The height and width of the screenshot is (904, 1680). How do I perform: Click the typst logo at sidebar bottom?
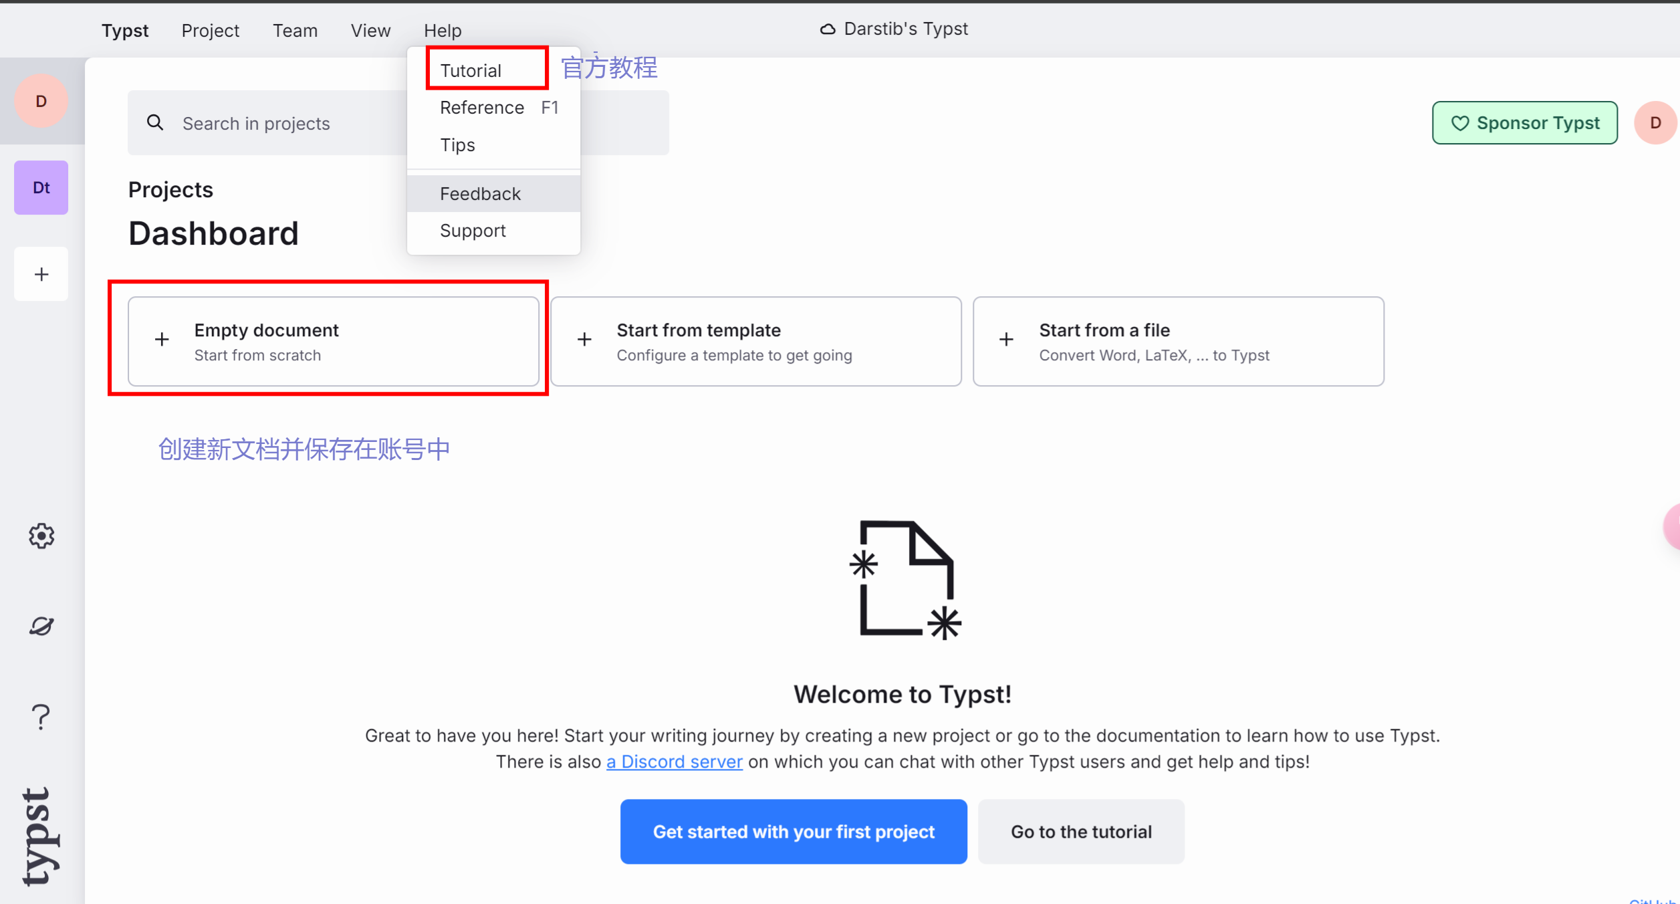40,836
